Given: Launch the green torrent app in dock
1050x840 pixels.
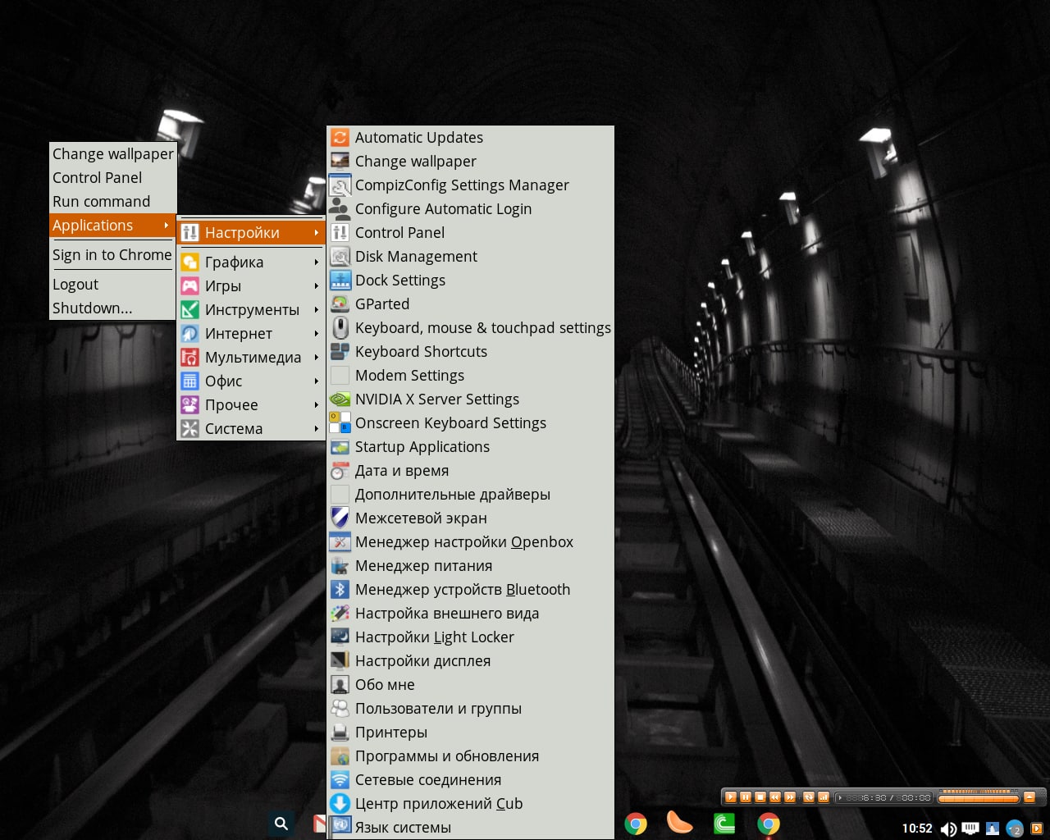Looking at the screenshot, I should [724, 824].
